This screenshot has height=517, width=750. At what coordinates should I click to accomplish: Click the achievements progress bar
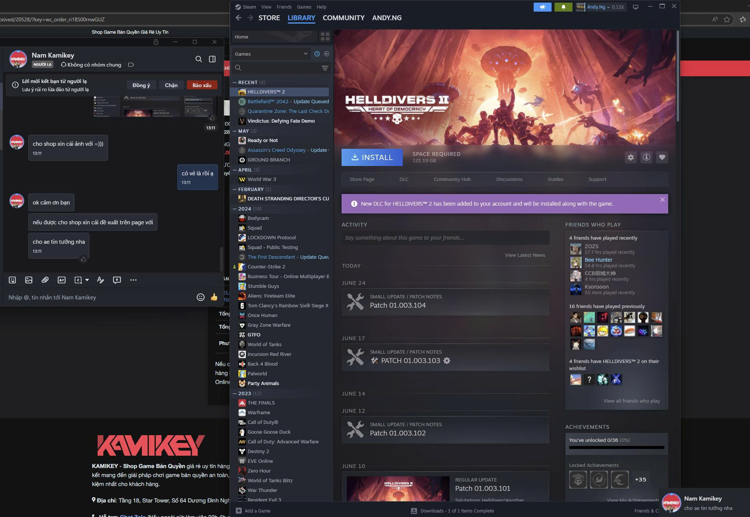point(617,447)
